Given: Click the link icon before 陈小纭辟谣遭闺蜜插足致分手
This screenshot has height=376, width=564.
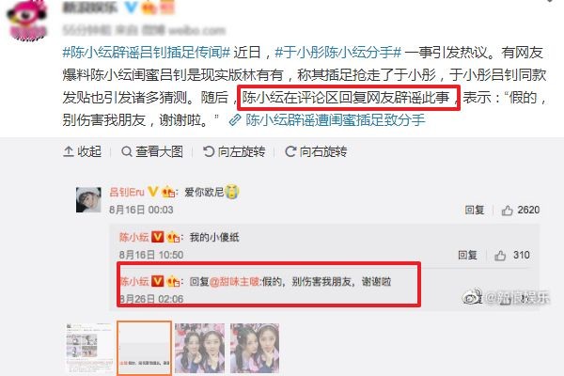Looking at the screenshot, I should coord(235,119).
